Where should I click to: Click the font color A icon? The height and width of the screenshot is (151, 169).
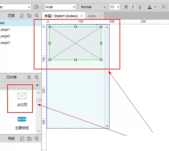pyautogui.click(x=150, y=7)
